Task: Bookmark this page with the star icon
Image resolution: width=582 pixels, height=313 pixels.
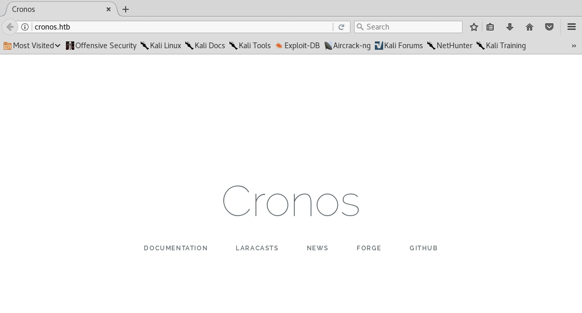Action: click(473, 27)
